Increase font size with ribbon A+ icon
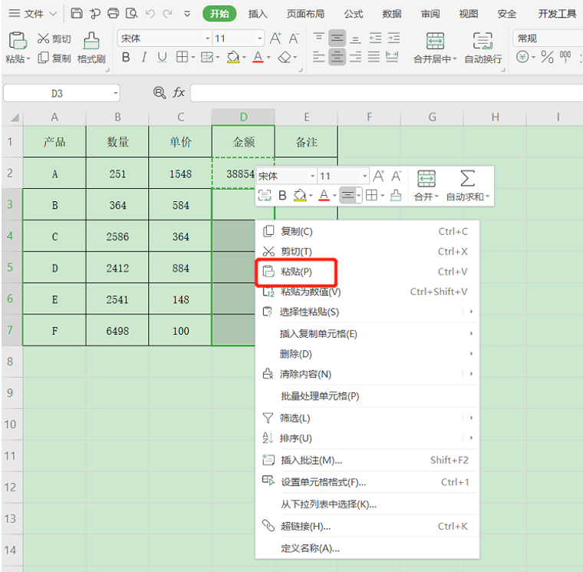 tap(275, 38)
